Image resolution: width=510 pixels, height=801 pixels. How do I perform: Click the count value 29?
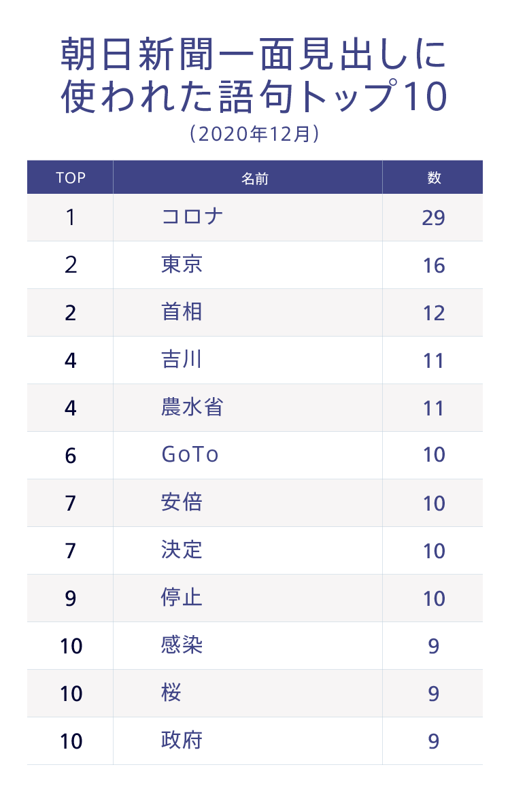[x=434, y=218]
